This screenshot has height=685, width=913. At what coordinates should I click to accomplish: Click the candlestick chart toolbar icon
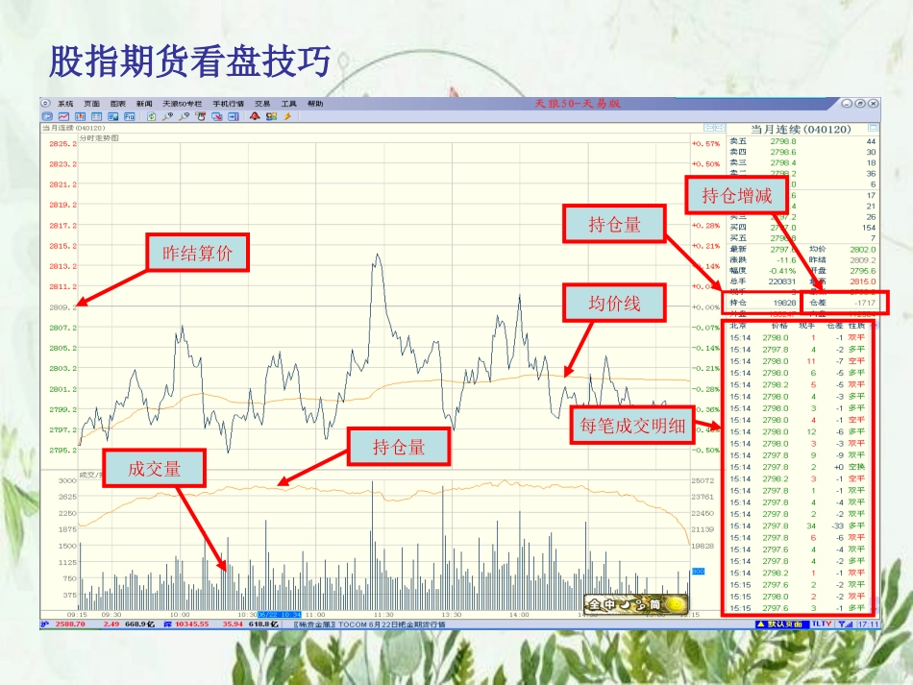tap(80, 116)
